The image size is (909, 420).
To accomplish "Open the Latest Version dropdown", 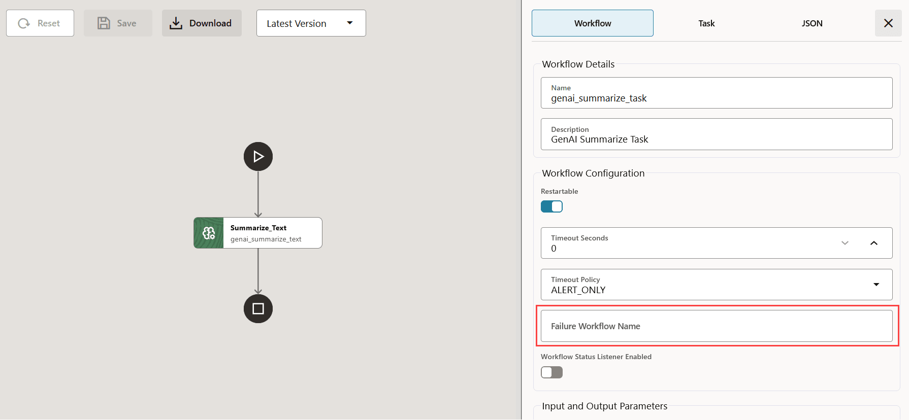I will 311,23.
